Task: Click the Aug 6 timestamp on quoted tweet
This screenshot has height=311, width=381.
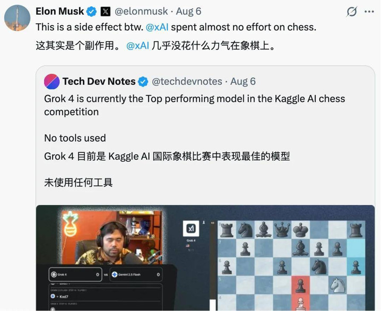Action: [x=243, y=81]
